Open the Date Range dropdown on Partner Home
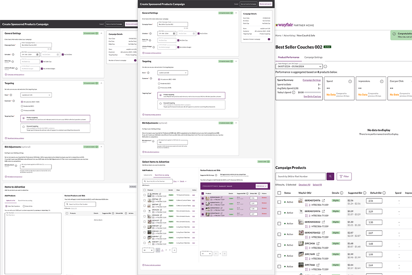This screenshot has height=275, width=412. (299, 66)
